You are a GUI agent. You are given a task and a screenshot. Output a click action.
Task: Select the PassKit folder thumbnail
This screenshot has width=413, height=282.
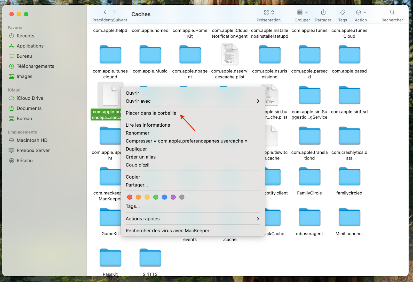(110, 257)
